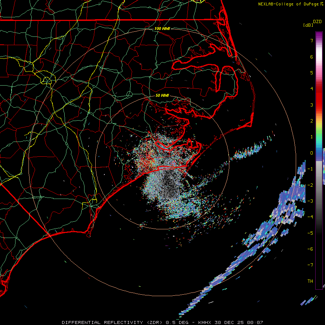The height and width of the screenshot is (325, 325).
Task: Click the "50 NMI" range ring label
Action: click(162, 95)
